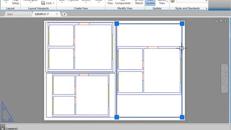Click the paper space UCS triangle icon
231x130 pixels.
point(7,112)
